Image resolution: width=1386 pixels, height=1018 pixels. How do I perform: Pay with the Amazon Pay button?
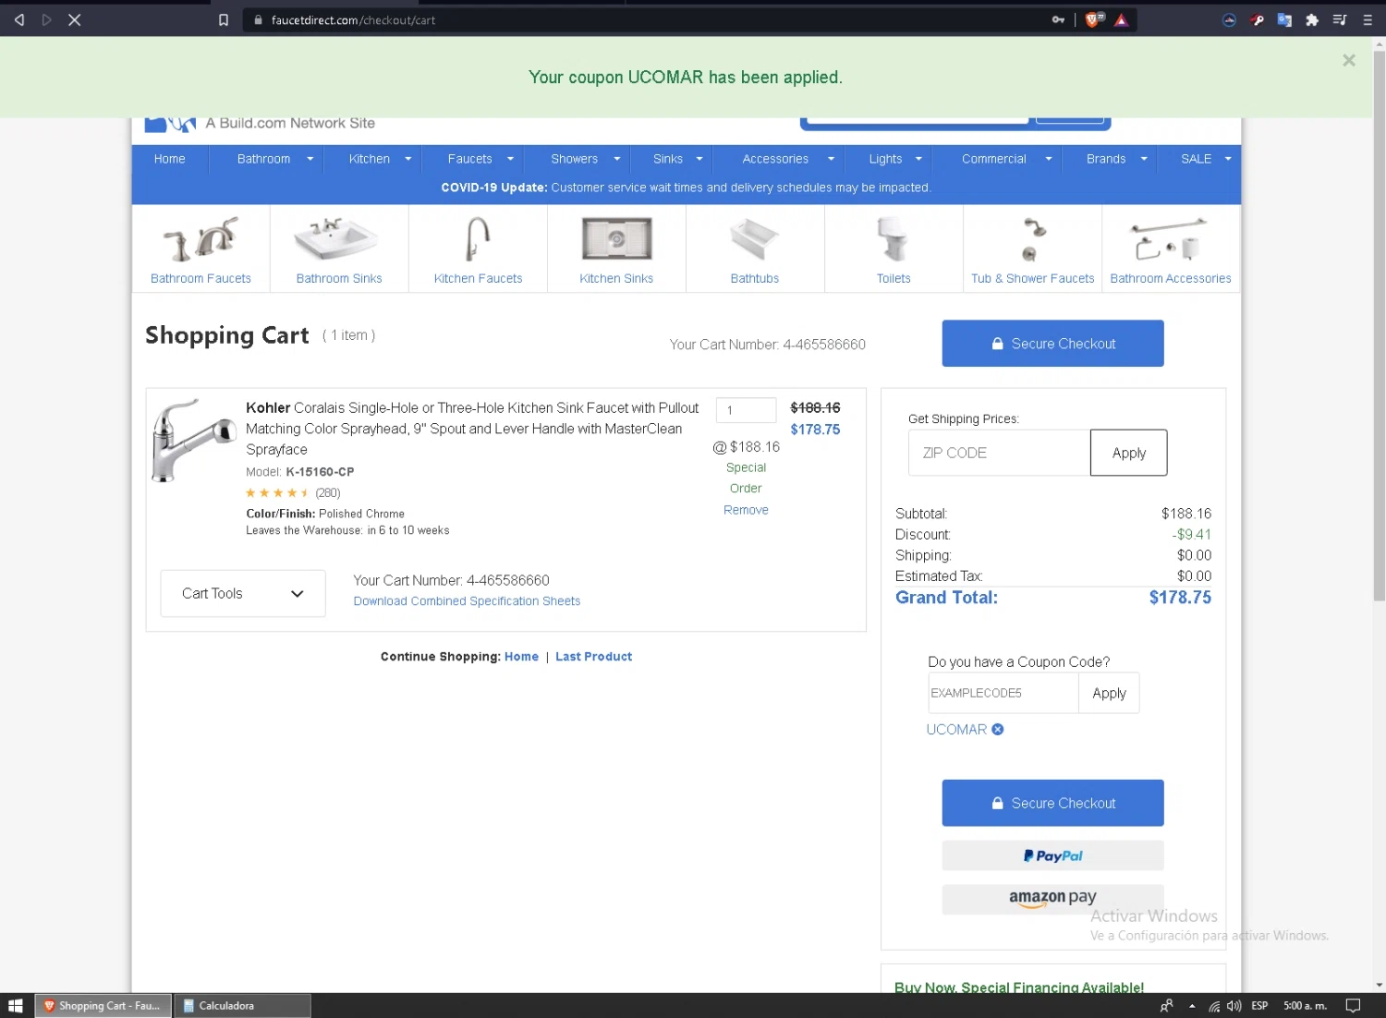pos(1052,899)
